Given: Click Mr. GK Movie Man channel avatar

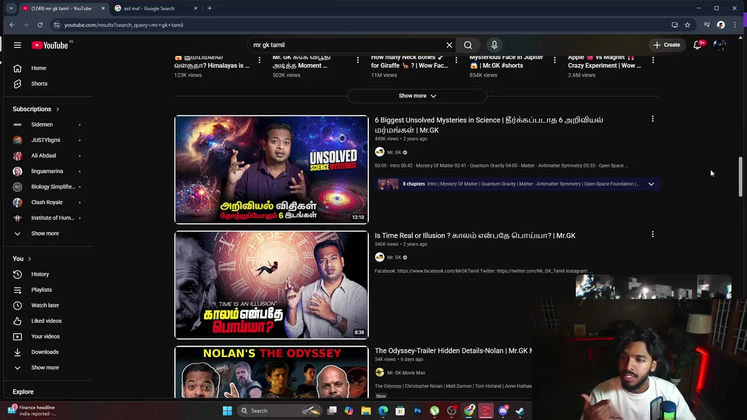Looking at the screenshot, I should (379, 373).
